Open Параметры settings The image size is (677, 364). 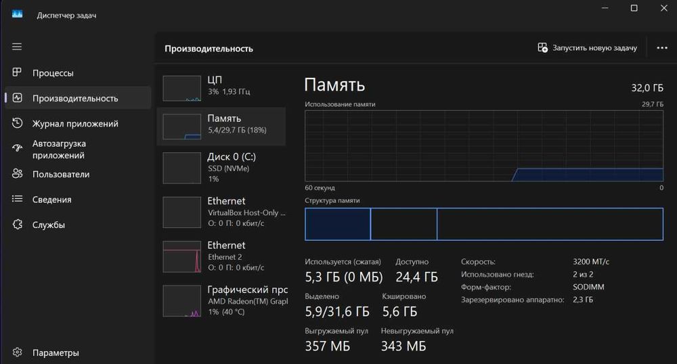tap(78, 352)
